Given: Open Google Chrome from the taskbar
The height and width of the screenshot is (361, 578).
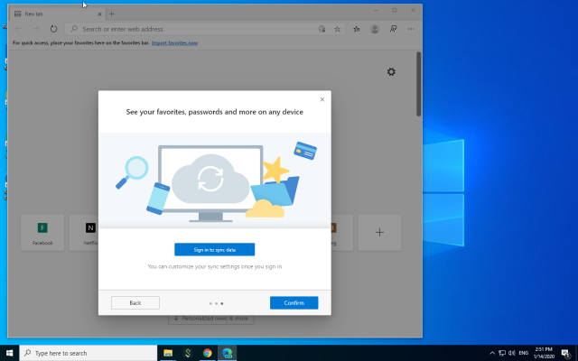Looking at the screenshot, I should pyautogui.click(x=208, y=353).
